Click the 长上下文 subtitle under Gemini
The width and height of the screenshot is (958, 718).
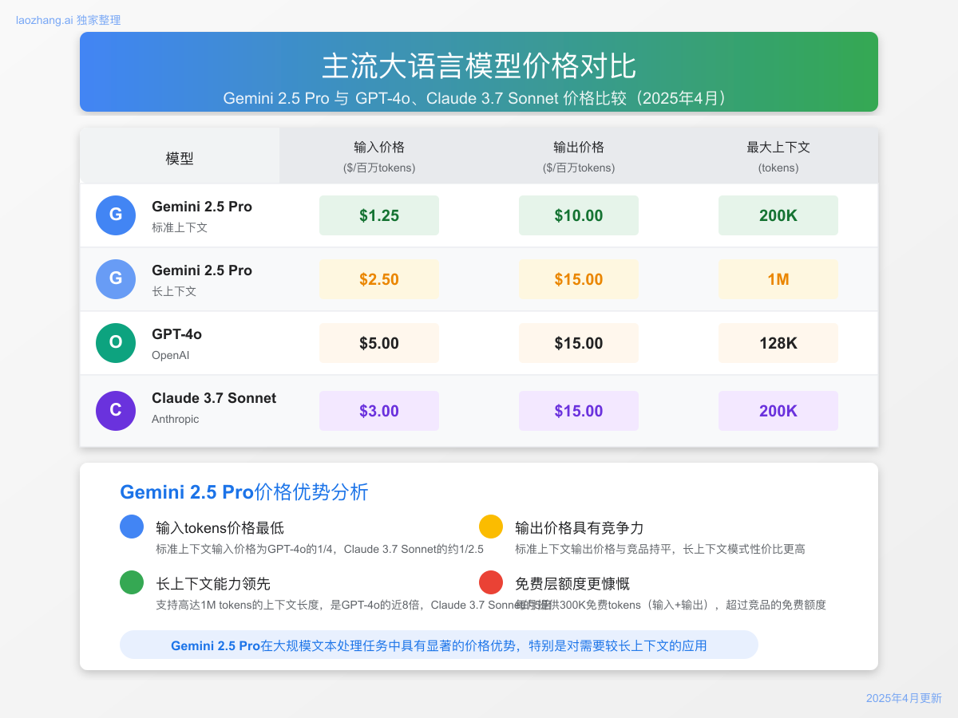(x=174, y=291)
